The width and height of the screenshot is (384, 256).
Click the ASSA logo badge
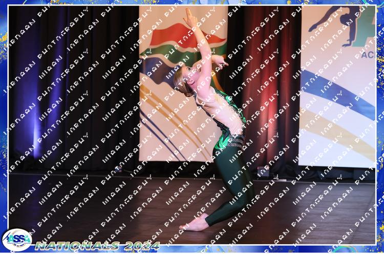click(x=17, y=240)
